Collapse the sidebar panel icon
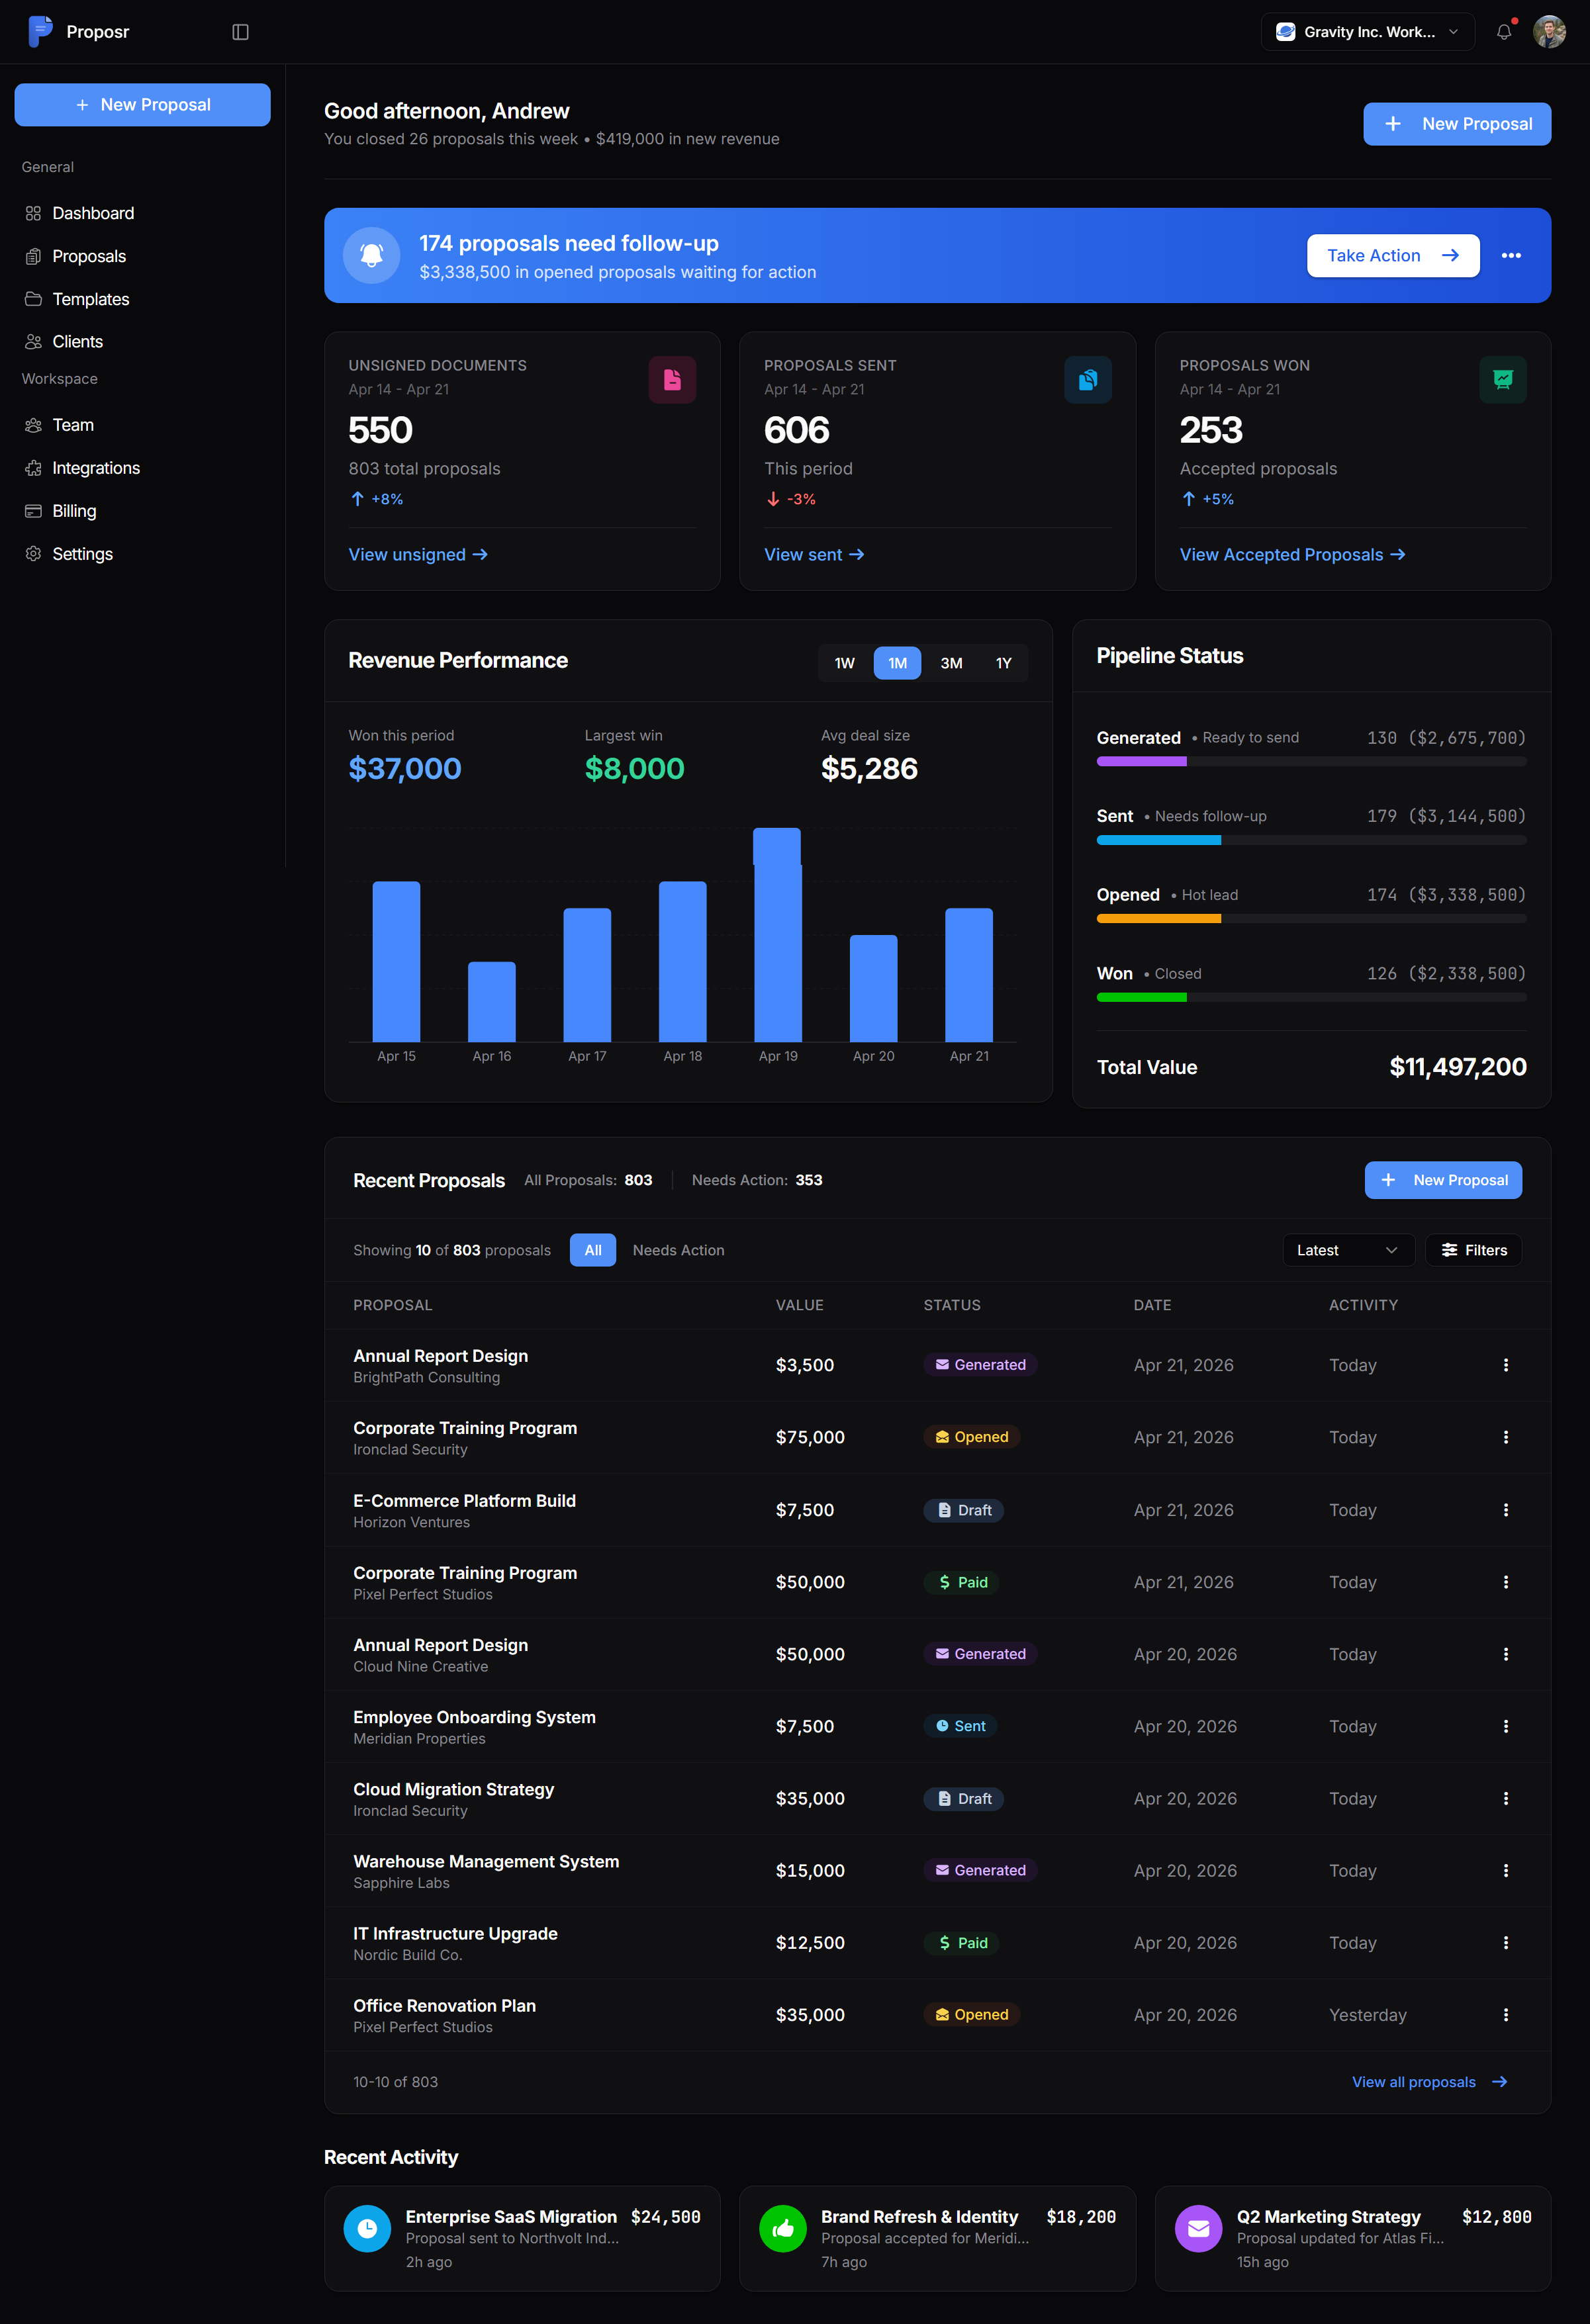The height and width of the screenshot is (2324, 1590). click(240, 32)
